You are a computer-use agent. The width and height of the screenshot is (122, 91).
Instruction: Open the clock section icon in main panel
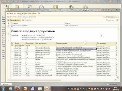[x=41, y=7]
